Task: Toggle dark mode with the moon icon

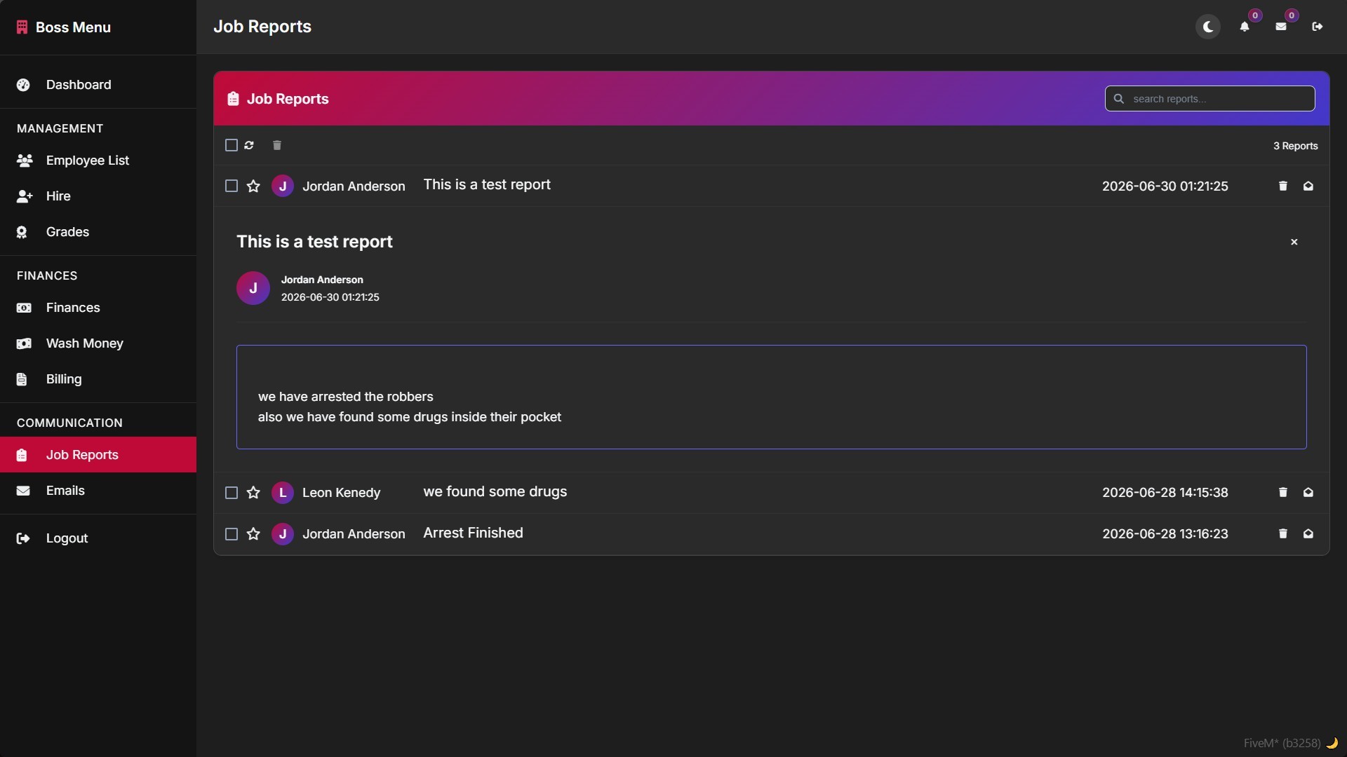Action: [1208, 27]
